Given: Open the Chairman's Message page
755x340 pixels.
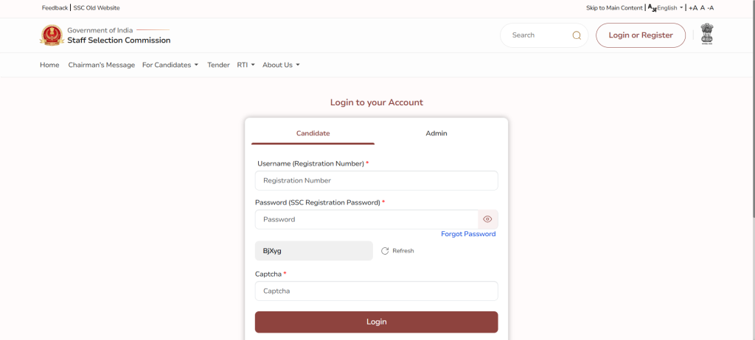Looking at the screenshot, I should pos(101,65).
